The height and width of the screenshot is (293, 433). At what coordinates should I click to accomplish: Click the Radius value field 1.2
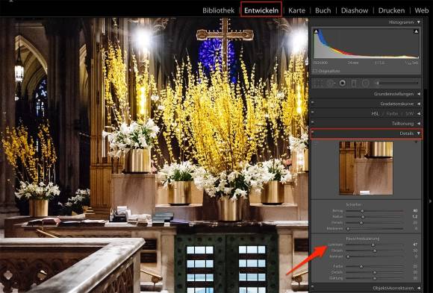click(x=415, y=217)
